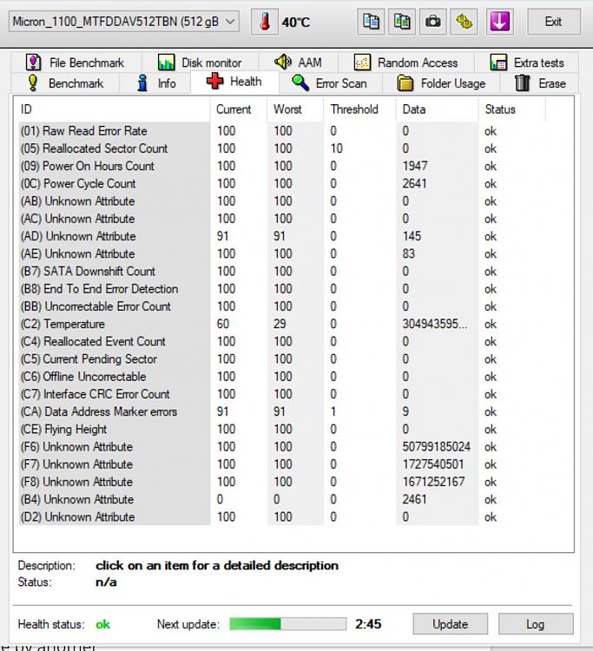Click the green health status ok text
The image size is (593, 651).
[103, 624]
